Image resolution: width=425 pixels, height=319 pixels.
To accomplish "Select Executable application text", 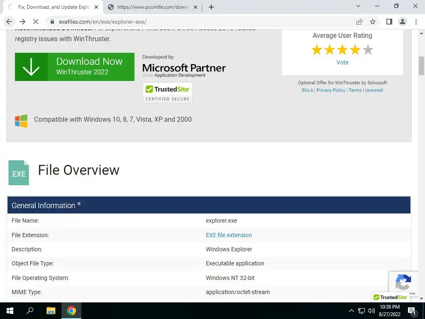I will click(235, 263).
